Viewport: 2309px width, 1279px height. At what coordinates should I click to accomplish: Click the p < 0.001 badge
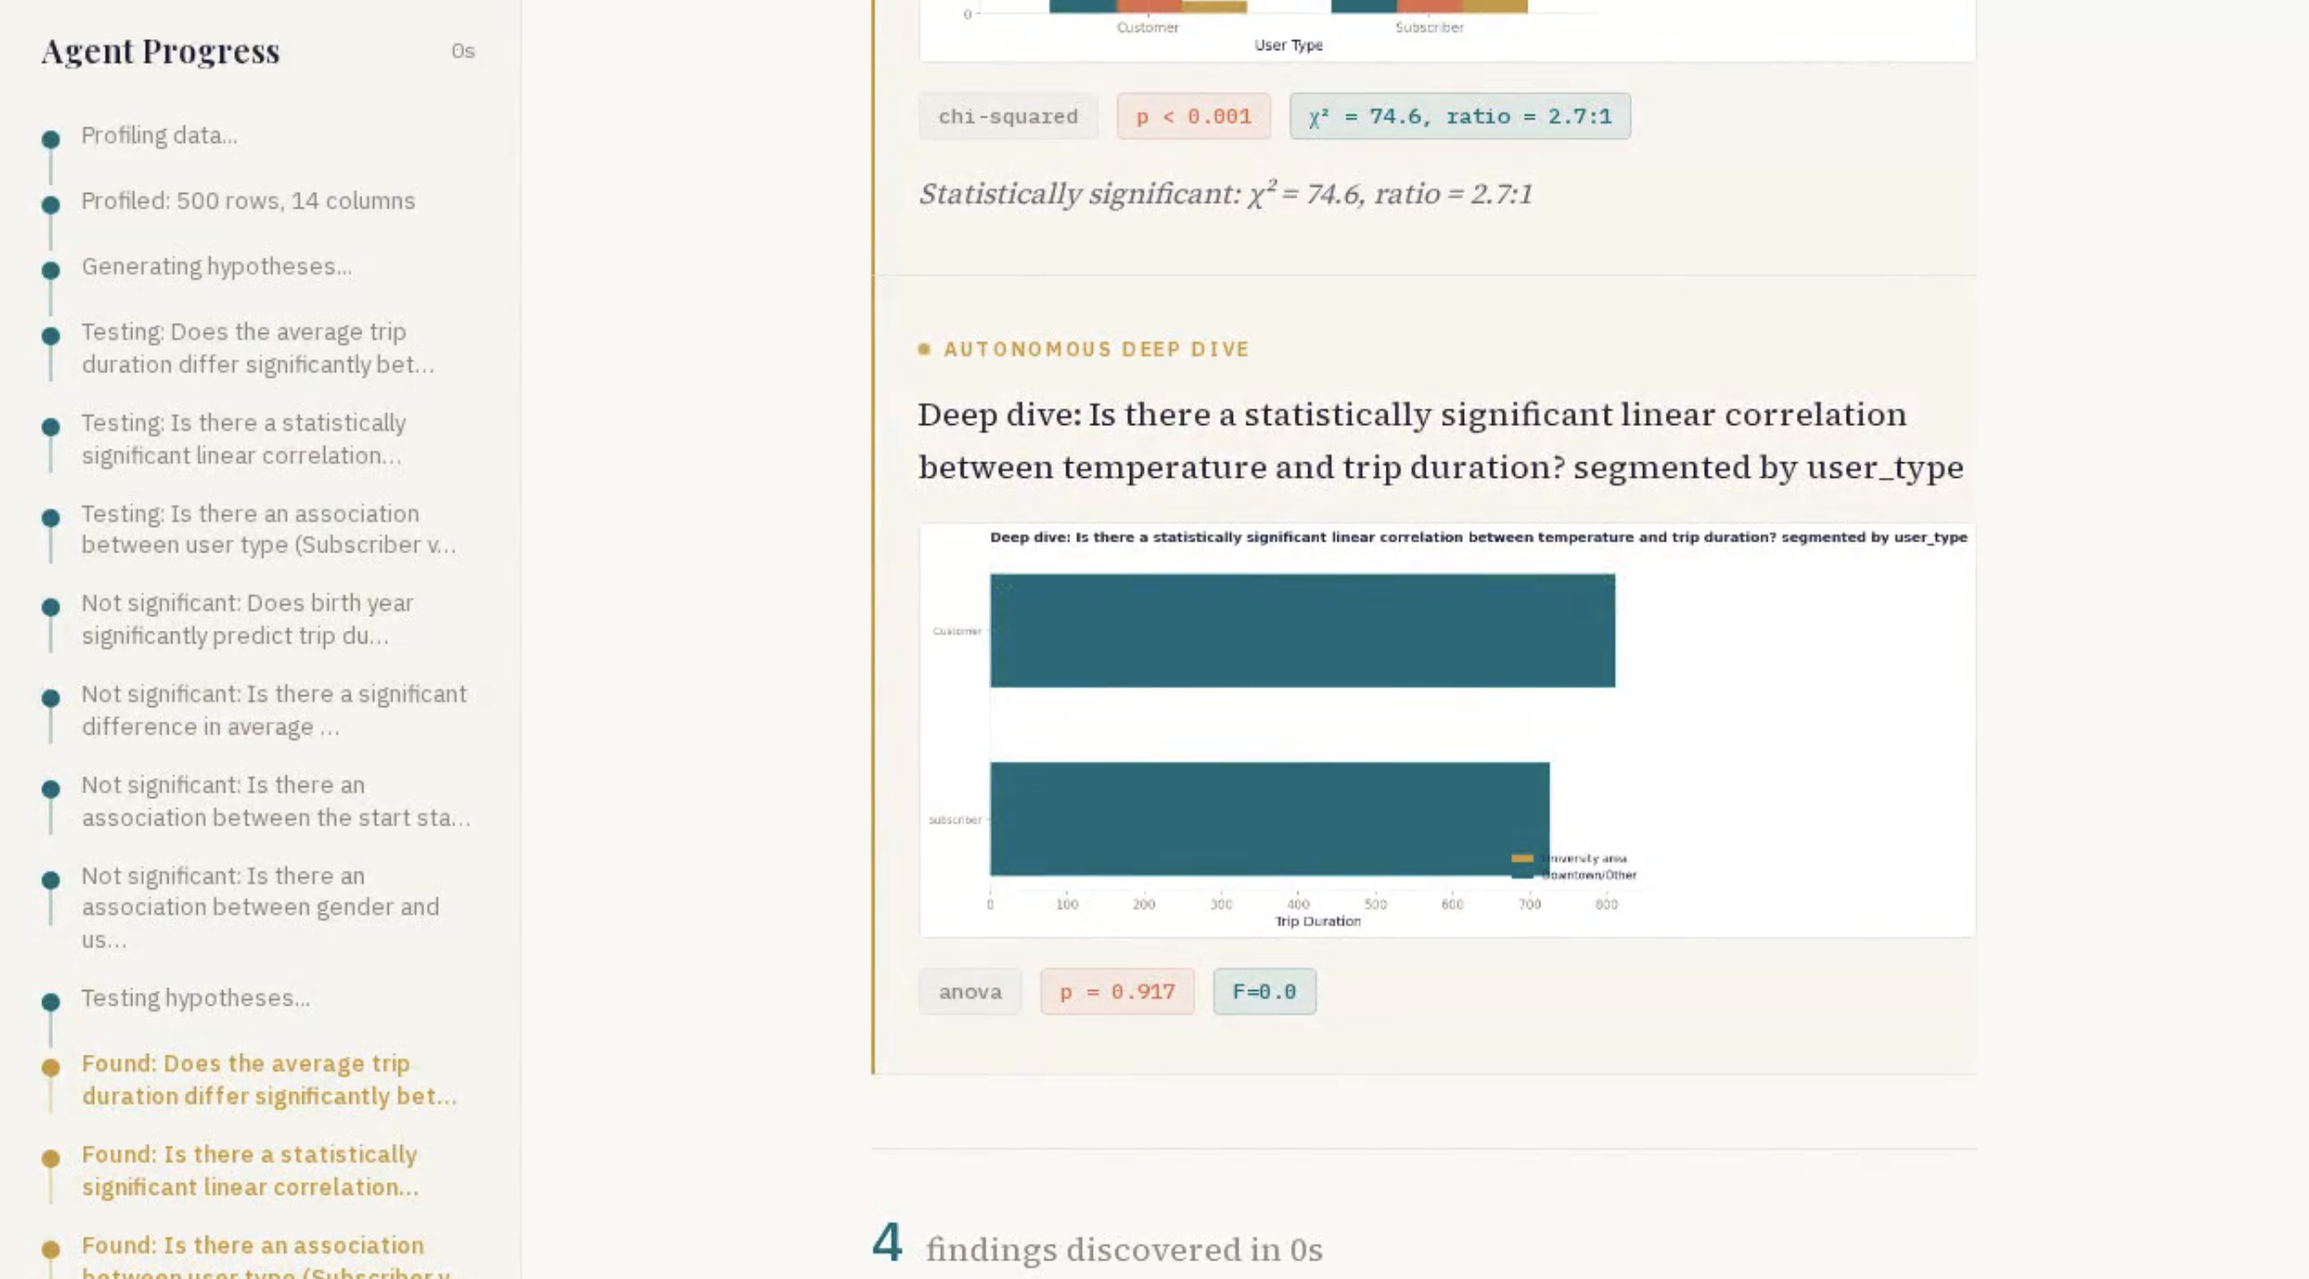[1193, 117]
